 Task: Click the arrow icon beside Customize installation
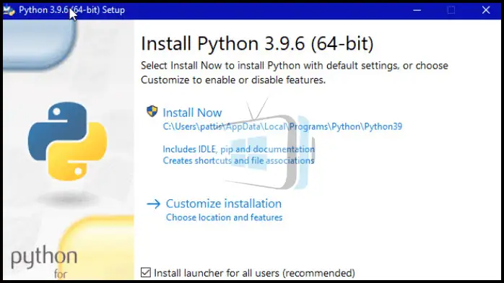click(153, 204)
